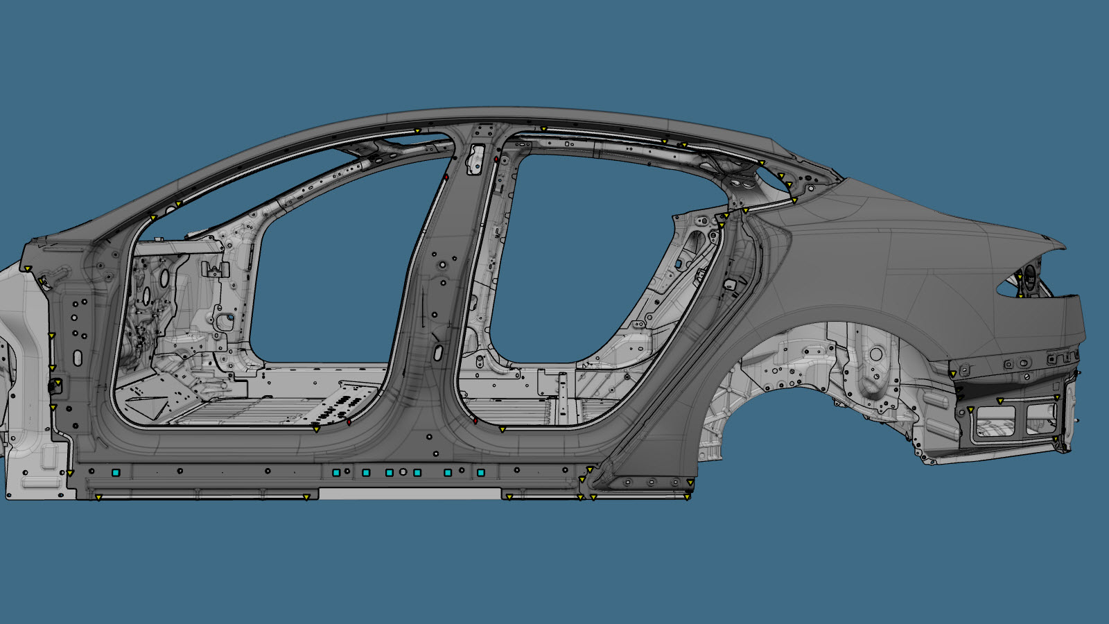Pick the oval slot in front hinge pillar
Image resolution: width=1109 pixels, height=624 pixels.
(77, 358)
